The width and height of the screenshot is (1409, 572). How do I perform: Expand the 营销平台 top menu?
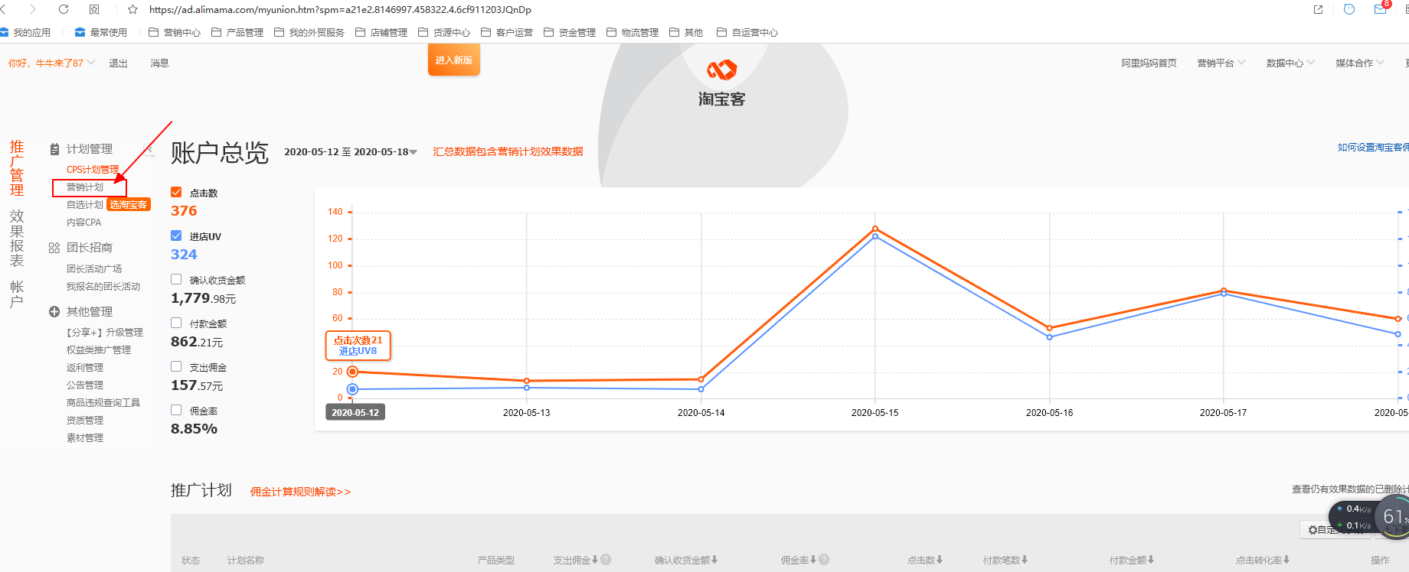point(1221,63)
